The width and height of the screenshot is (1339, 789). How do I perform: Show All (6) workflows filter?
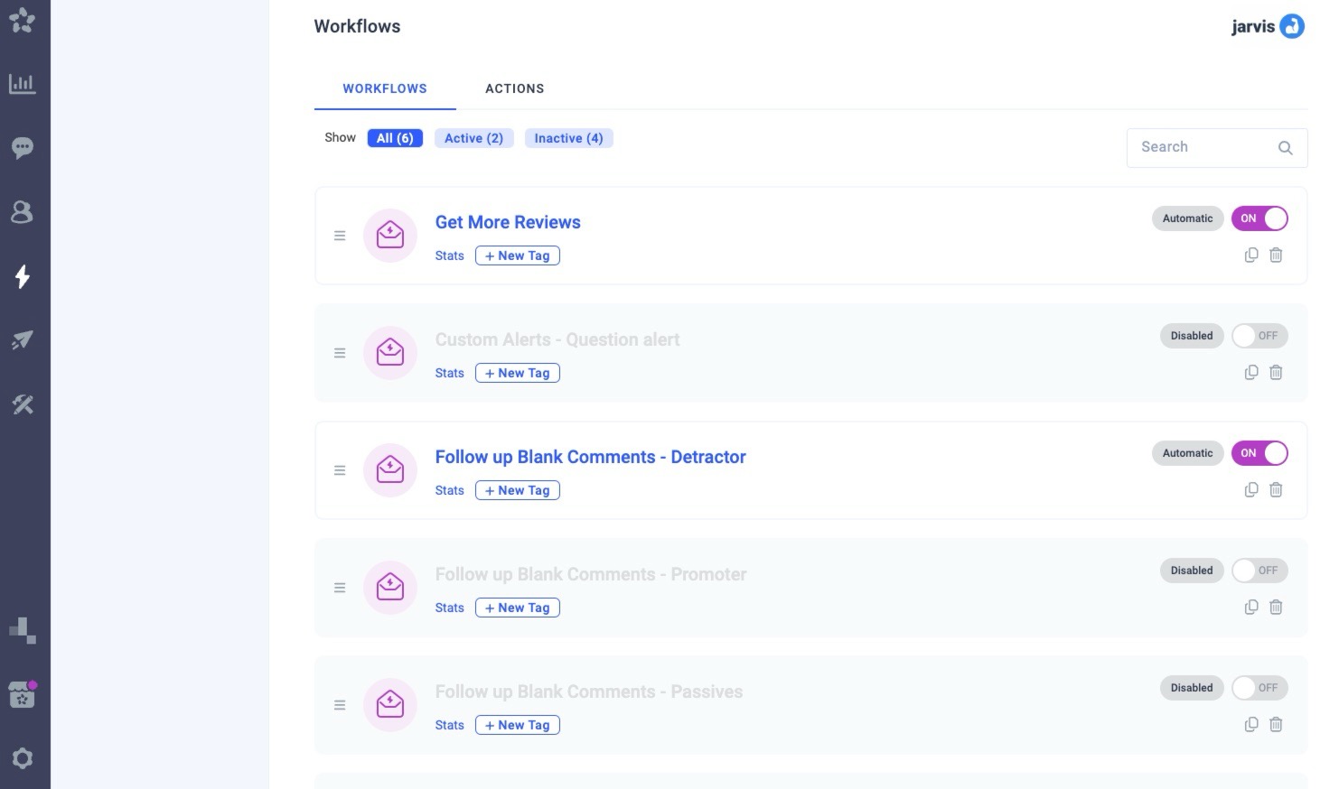pos(395,138)
